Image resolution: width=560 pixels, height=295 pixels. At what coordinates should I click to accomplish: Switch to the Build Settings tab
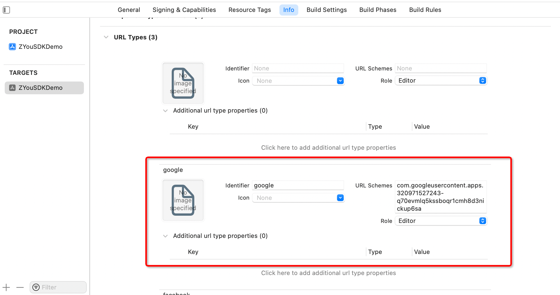[327, 10]
